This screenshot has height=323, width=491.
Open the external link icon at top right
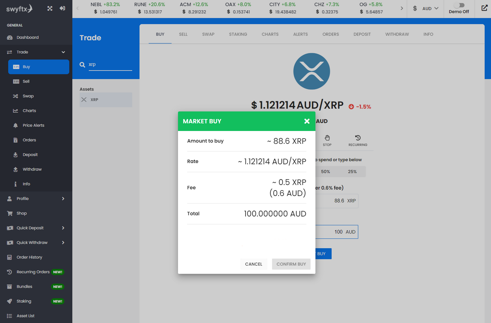tap(484, 8)
